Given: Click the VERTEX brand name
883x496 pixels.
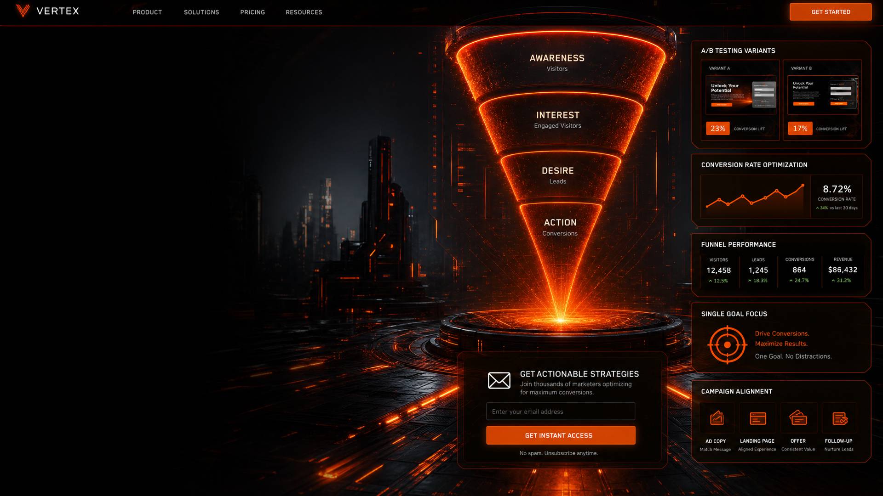Looking at the screenshot, I should pos(57,11).
